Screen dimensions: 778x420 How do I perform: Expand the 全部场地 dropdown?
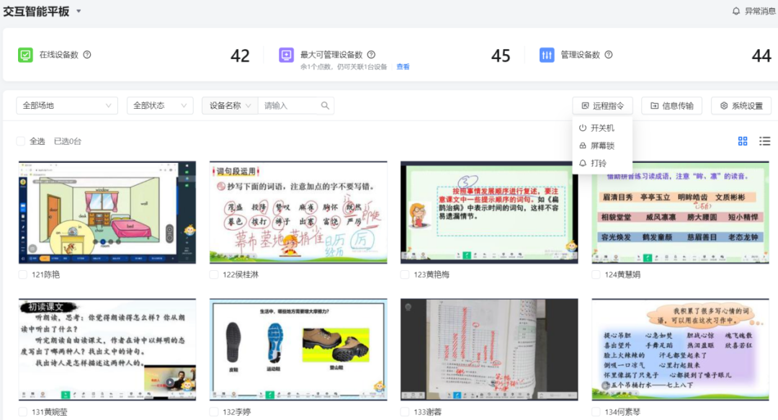[x=67, y=106]
